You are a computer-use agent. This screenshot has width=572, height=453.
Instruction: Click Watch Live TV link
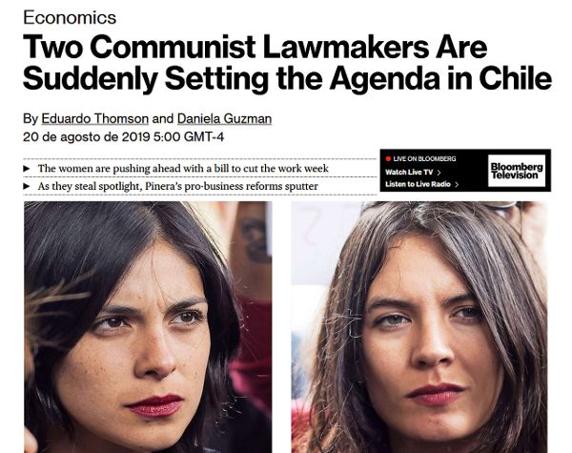point(409,172)
